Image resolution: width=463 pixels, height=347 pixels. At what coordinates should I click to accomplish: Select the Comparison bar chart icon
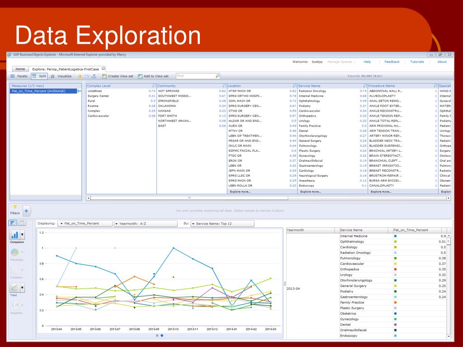pyautogui.click(x=14, y=235)
